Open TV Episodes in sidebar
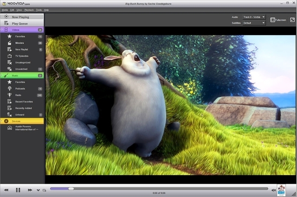 point(22,56)
